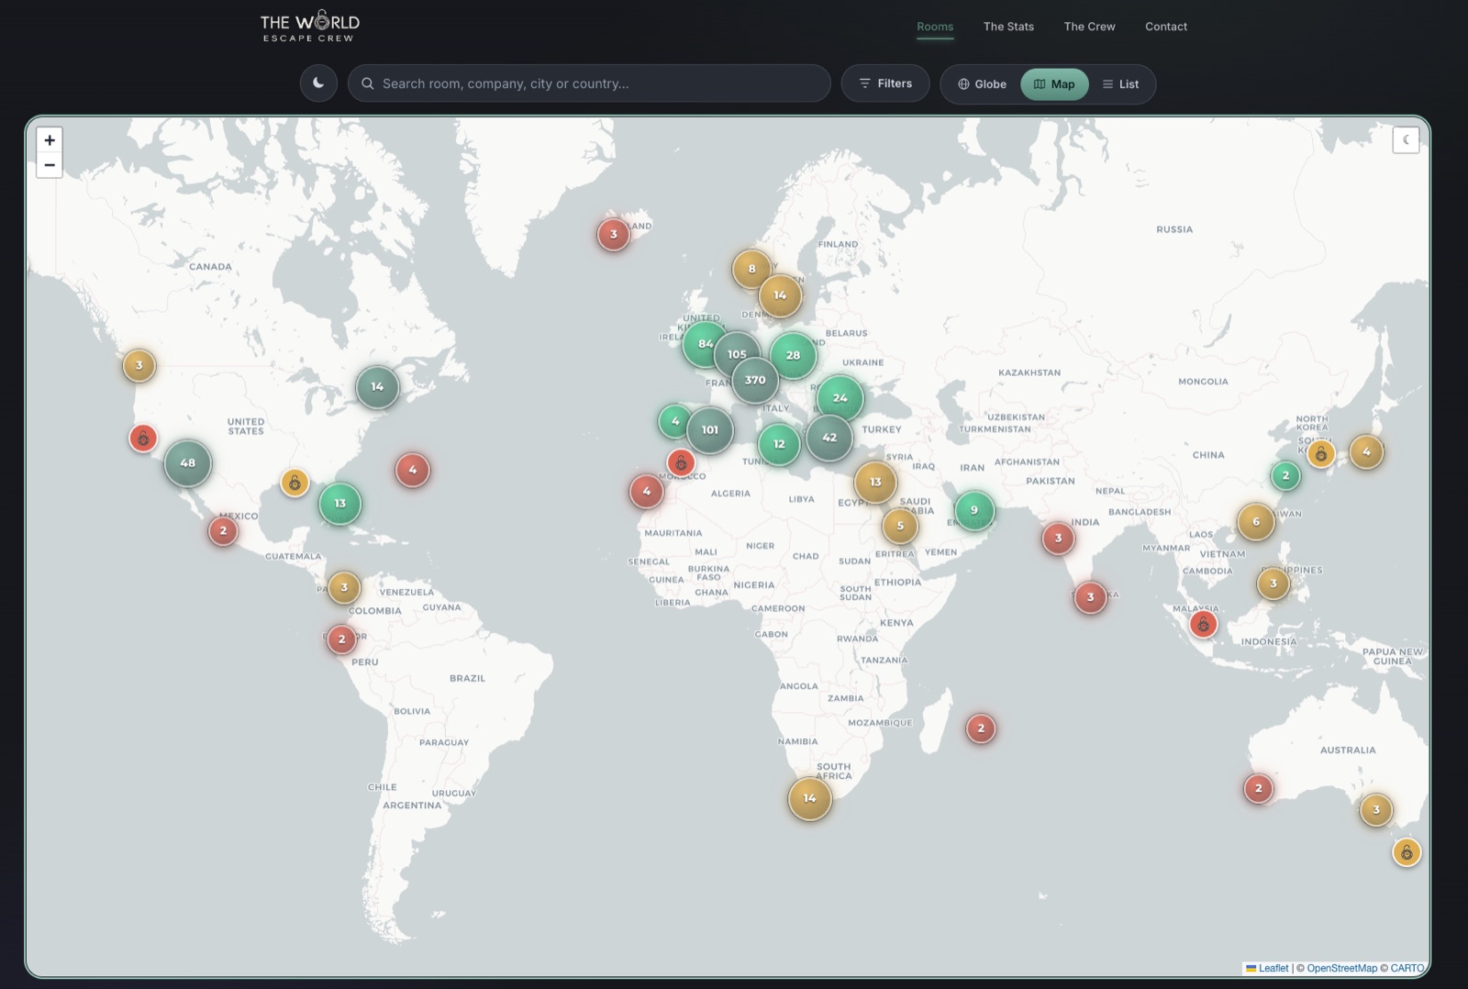Focus the room search input field
The height and width of the screenshot is (989, 1468).
589,83
